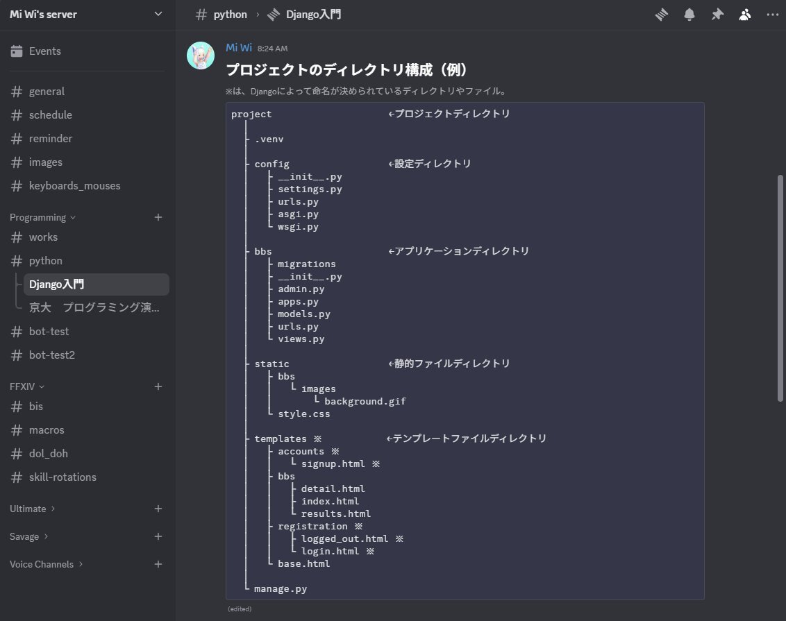Open the Events page
This screenshot has height=621, width=786.
87,51
